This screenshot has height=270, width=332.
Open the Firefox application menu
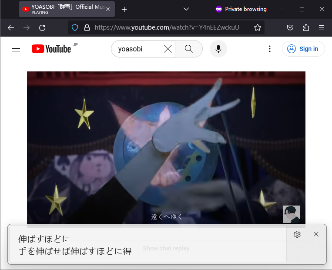click(x=322, y=27)
